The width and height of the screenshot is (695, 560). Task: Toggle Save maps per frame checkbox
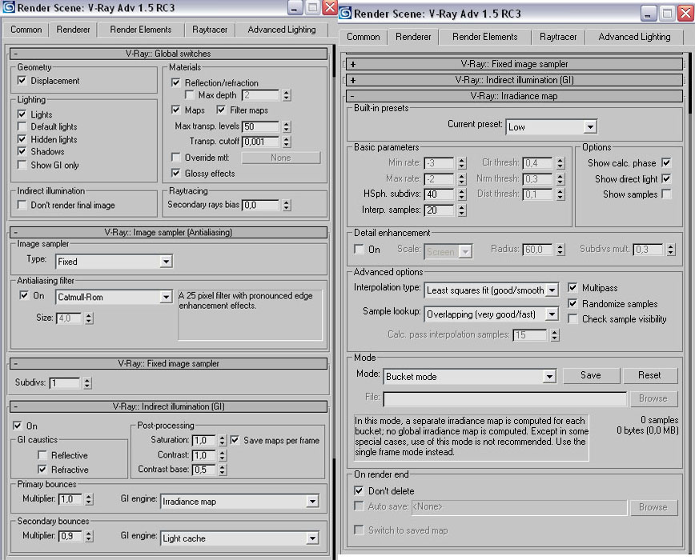click(x=235, y=440)
